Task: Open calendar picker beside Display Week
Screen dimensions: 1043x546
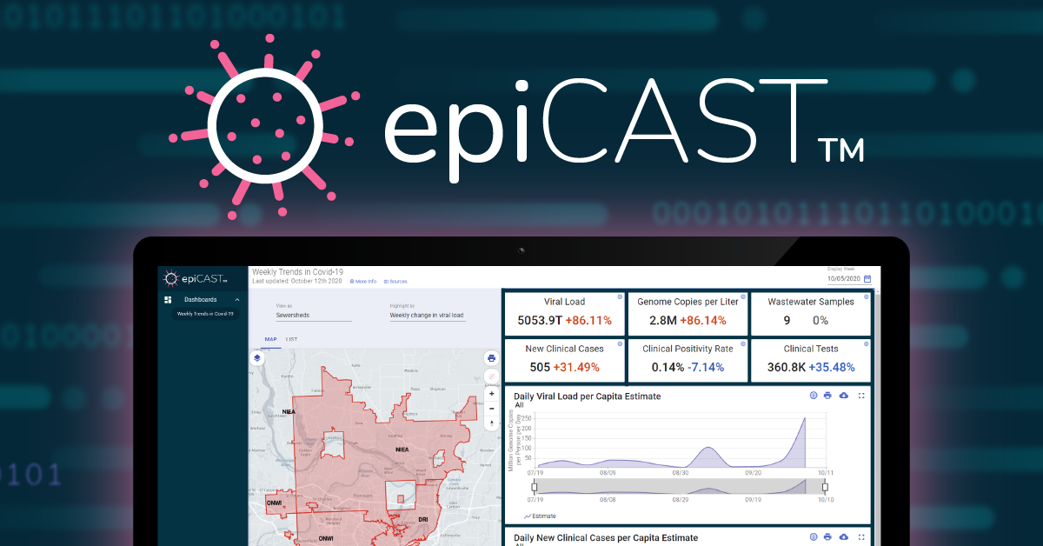Action: [867, 279]
